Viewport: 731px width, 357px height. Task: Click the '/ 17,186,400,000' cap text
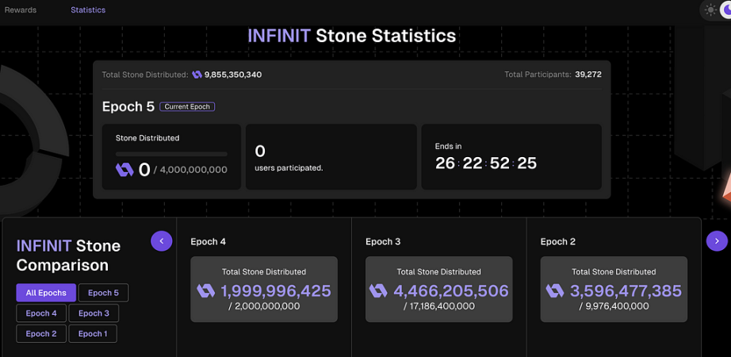click(x=438, y=306)
